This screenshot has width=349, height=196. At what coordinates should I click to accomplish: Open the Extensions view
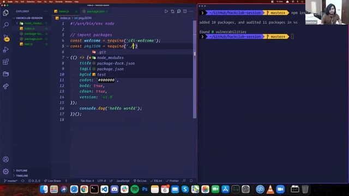[x=6, y=62]
